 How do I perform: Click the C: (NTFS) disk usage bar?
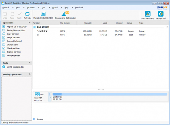tap(110, 94)
